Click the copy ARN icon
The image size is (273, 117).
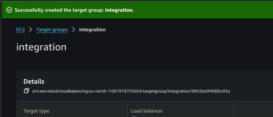[26, 91]
